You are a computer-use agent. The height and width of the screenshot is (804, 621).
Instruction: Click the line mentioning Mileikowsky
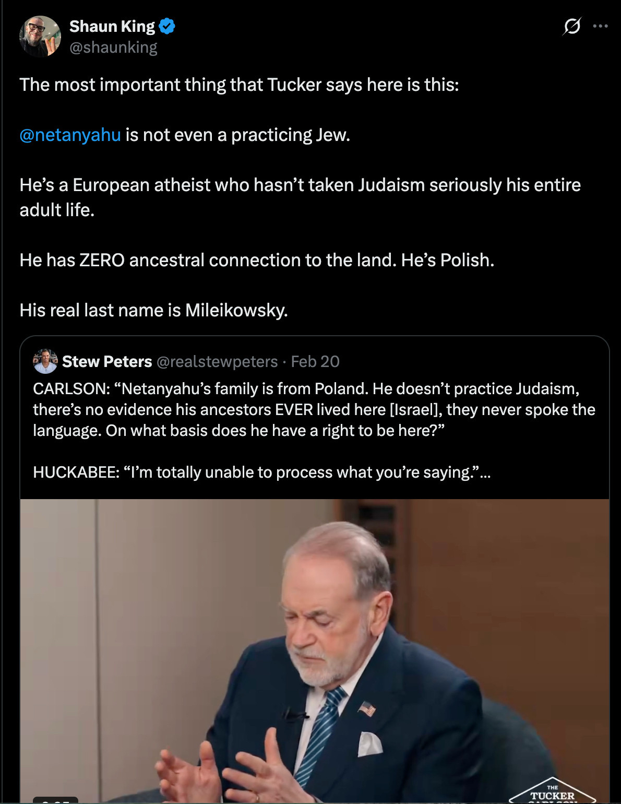pyautogui.click(x=153, y=310)
